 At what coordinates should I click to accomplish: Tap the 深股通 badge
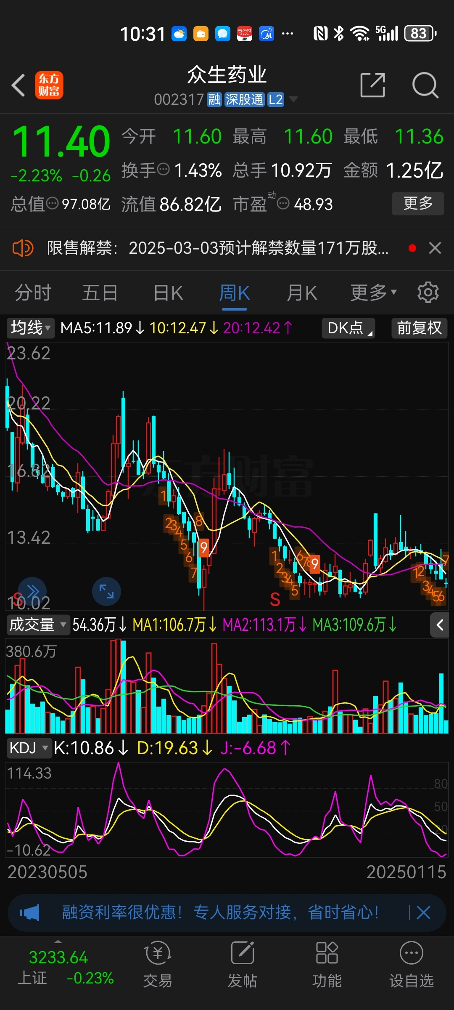(x=244, y=100)
